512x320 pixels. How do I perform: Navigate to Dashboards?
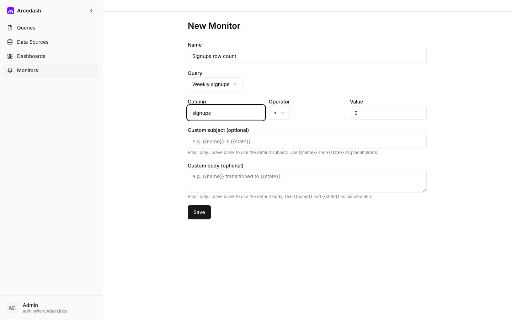coord(51,56)
